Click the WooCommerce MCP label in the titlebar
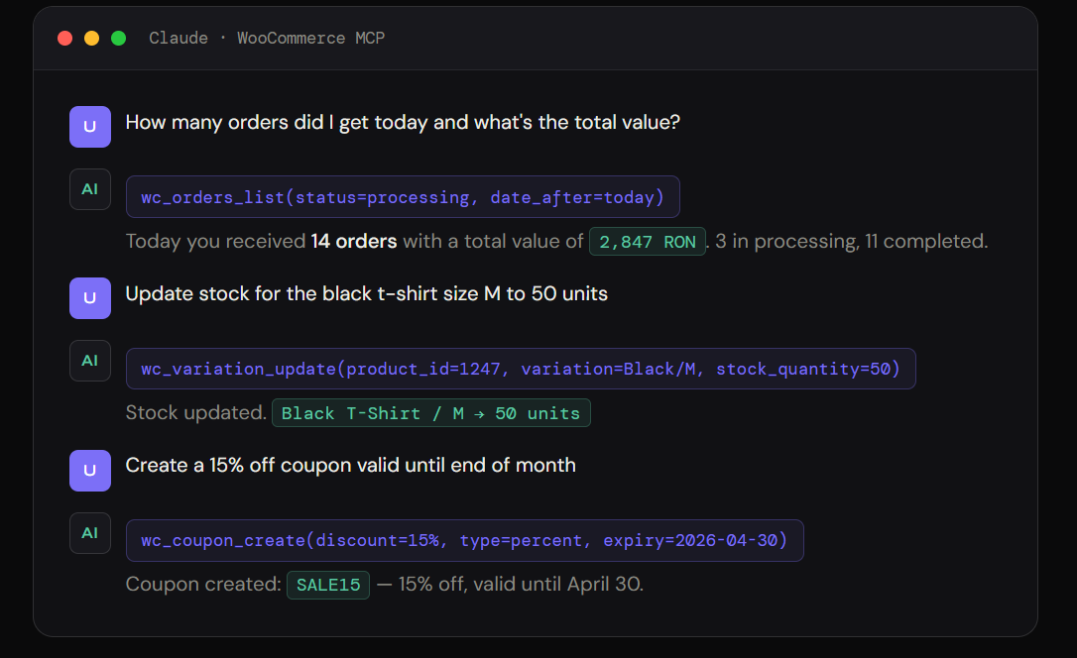Screen dimensions: 1077x658 (310, 38)
